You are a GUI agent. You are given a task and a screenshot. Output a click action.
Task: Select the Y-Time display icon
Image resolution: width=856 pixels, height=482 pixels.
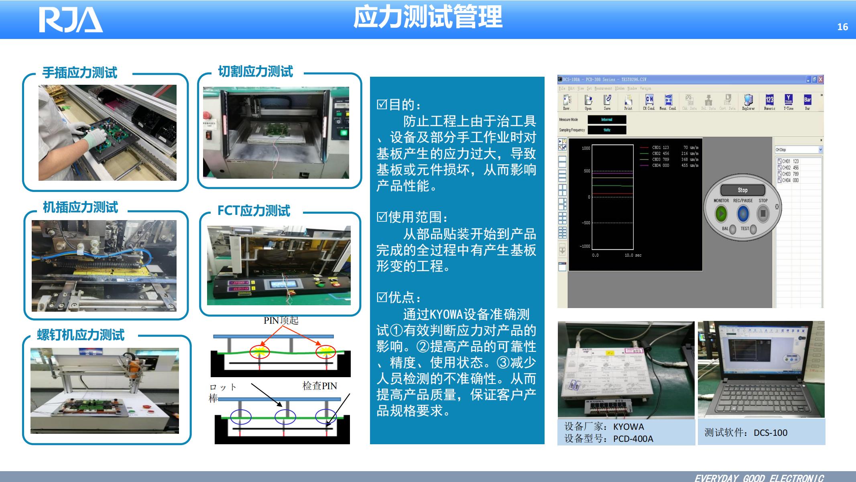pyautogui.click(x=789, y=100)
